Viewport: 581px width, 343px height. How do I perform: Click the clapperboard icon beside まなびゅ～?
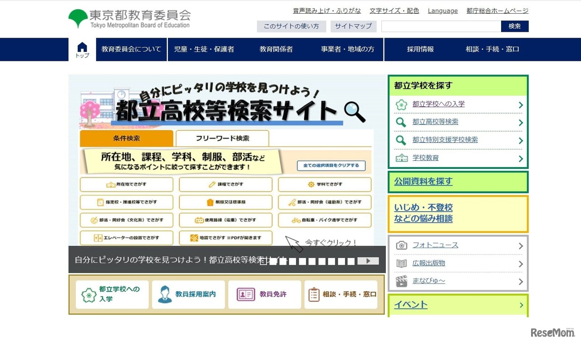(401, 281)
